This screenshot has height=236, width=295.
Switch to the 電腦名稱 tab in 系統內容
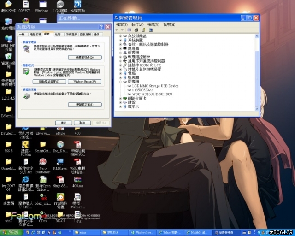click(35, 35)
